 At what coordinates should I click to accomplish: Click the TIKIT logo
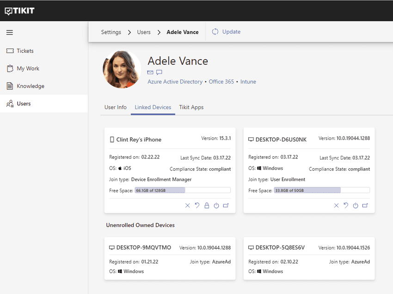[19, 11]
